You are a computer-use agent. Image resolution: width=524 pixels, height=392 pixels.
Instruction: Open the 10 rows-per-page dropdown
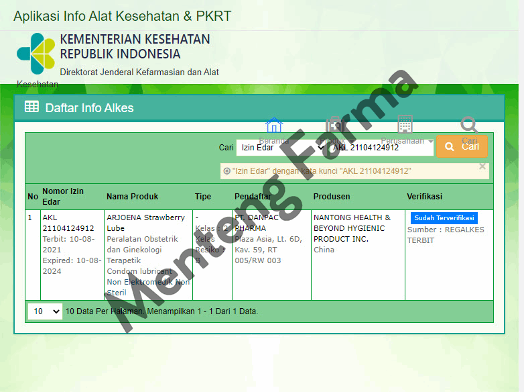[46, 311]
